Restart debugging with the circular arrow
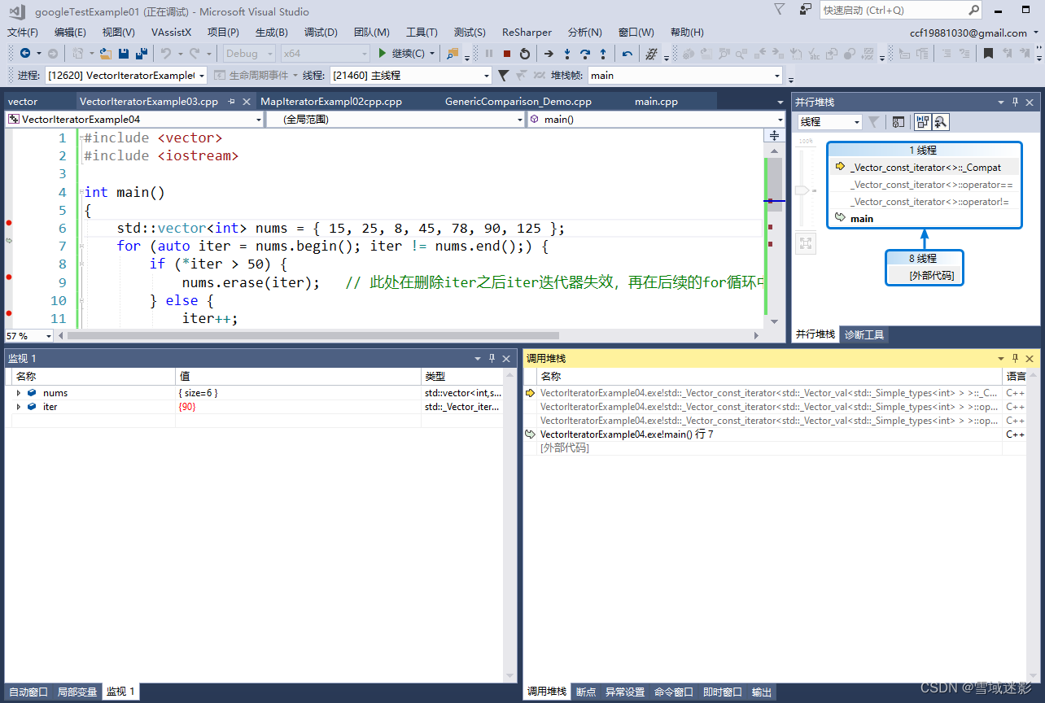1045x703 pixels. (x=525, y=54)
